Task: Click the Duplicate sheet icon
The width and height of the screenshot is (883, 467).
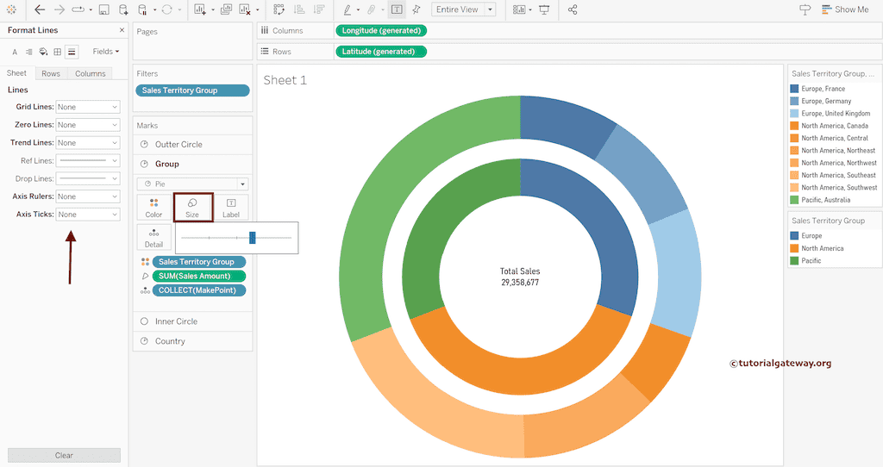Action: [226, 9]
